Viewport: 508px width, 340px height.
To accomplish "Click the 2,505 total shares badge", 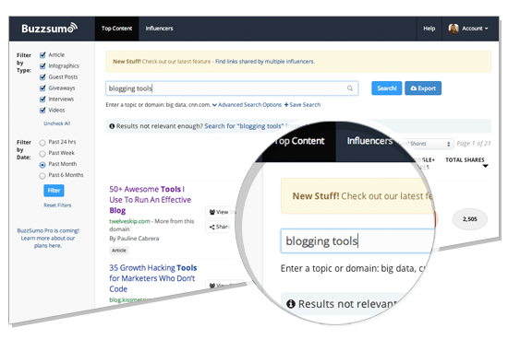I will pos(470,219).
